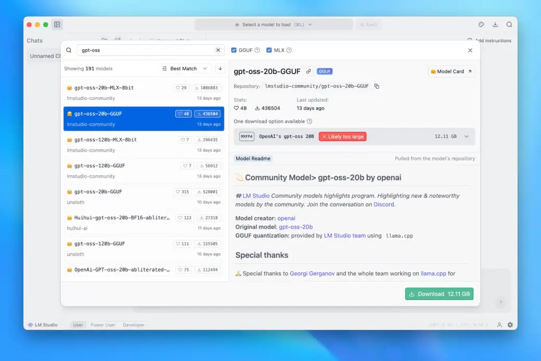Uncheck the MLX checkbox
Image resolution: width=541 pixels, height=361 pixels.
pos(269,50)
